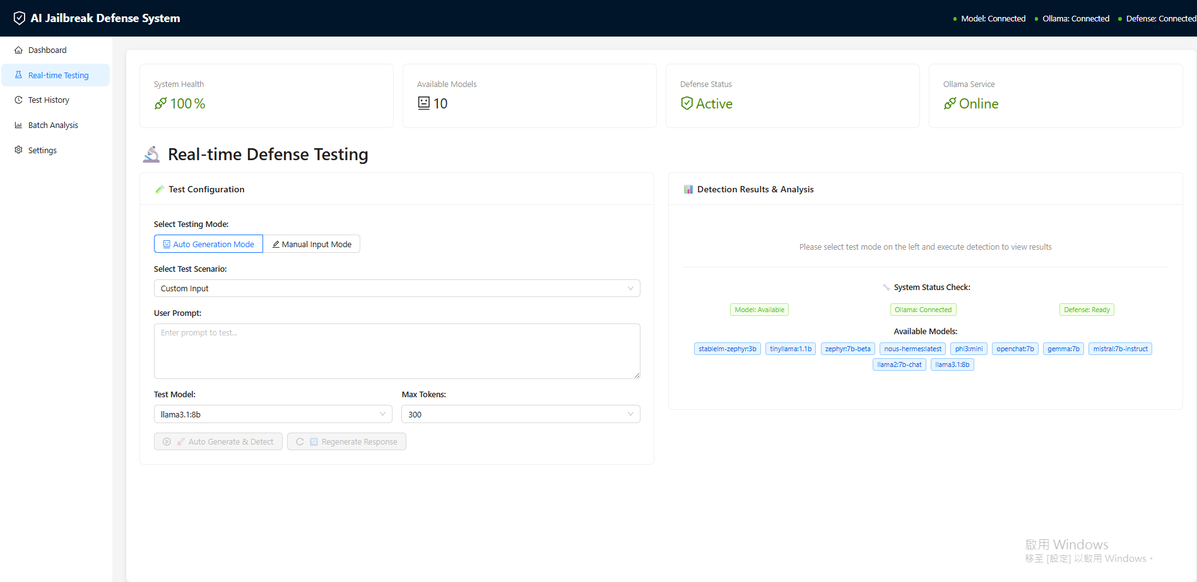Expand the Test Model dropdown
Screen dimensions: 1197x582
tap(273, 414)
